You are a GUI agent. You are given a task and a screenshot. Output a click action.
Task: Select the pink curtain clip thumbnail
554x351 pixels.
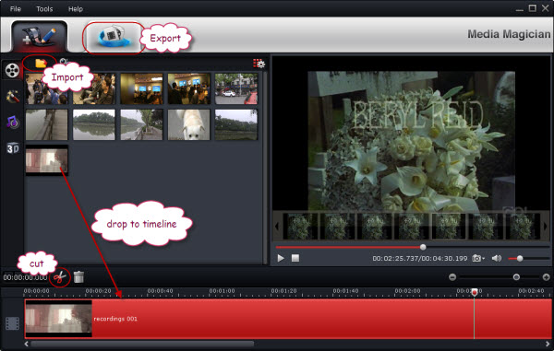click(47, 160)
